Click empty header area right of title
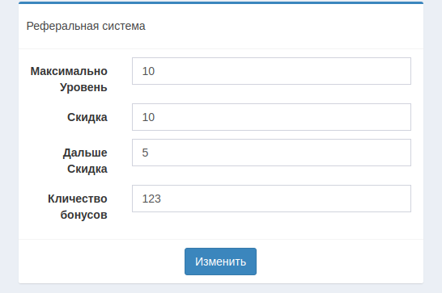 [282, 26]
